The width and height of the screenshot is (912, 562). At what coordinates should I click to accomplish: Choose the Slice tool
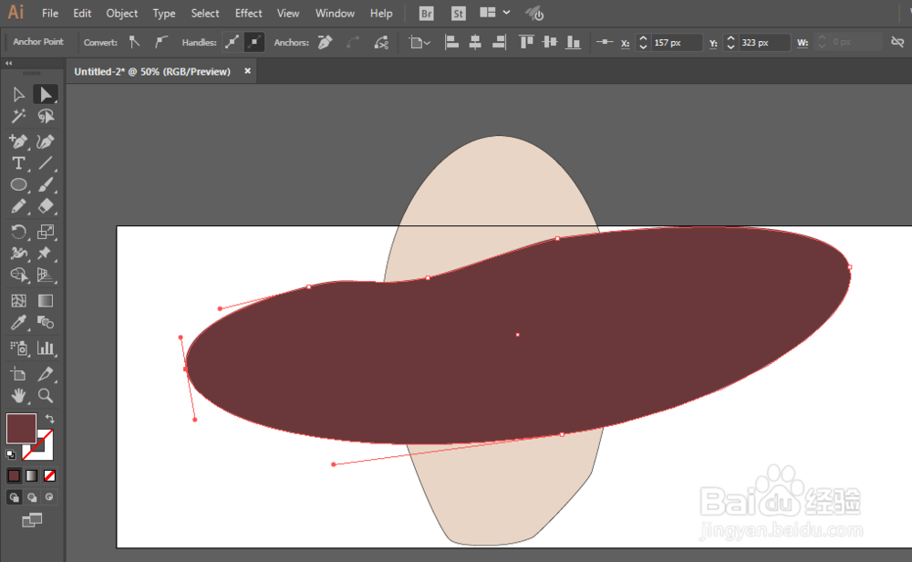tap(46, 374)
